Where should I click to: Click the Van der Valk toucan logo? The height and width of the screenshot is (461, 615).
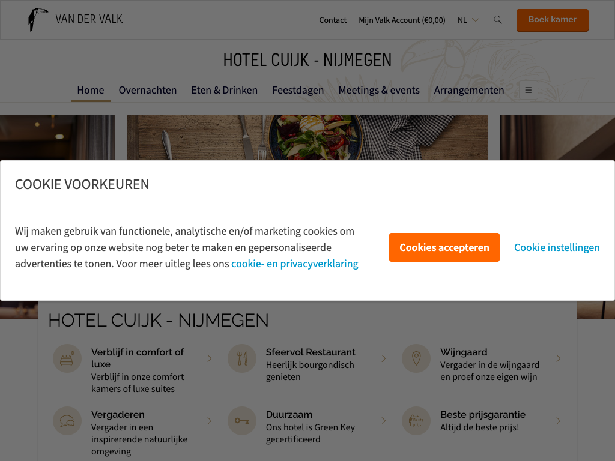(38, 19)
